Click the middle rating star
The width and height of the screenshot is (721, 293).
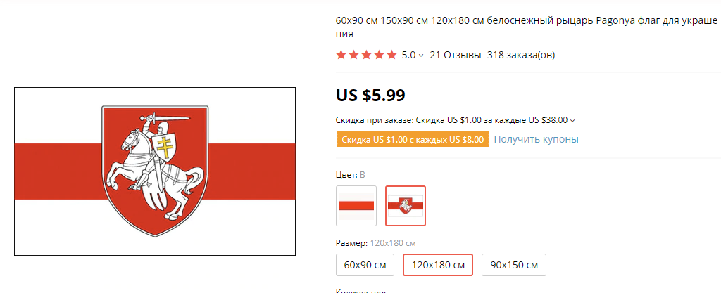pyautogui.click(x=367, y=55)
